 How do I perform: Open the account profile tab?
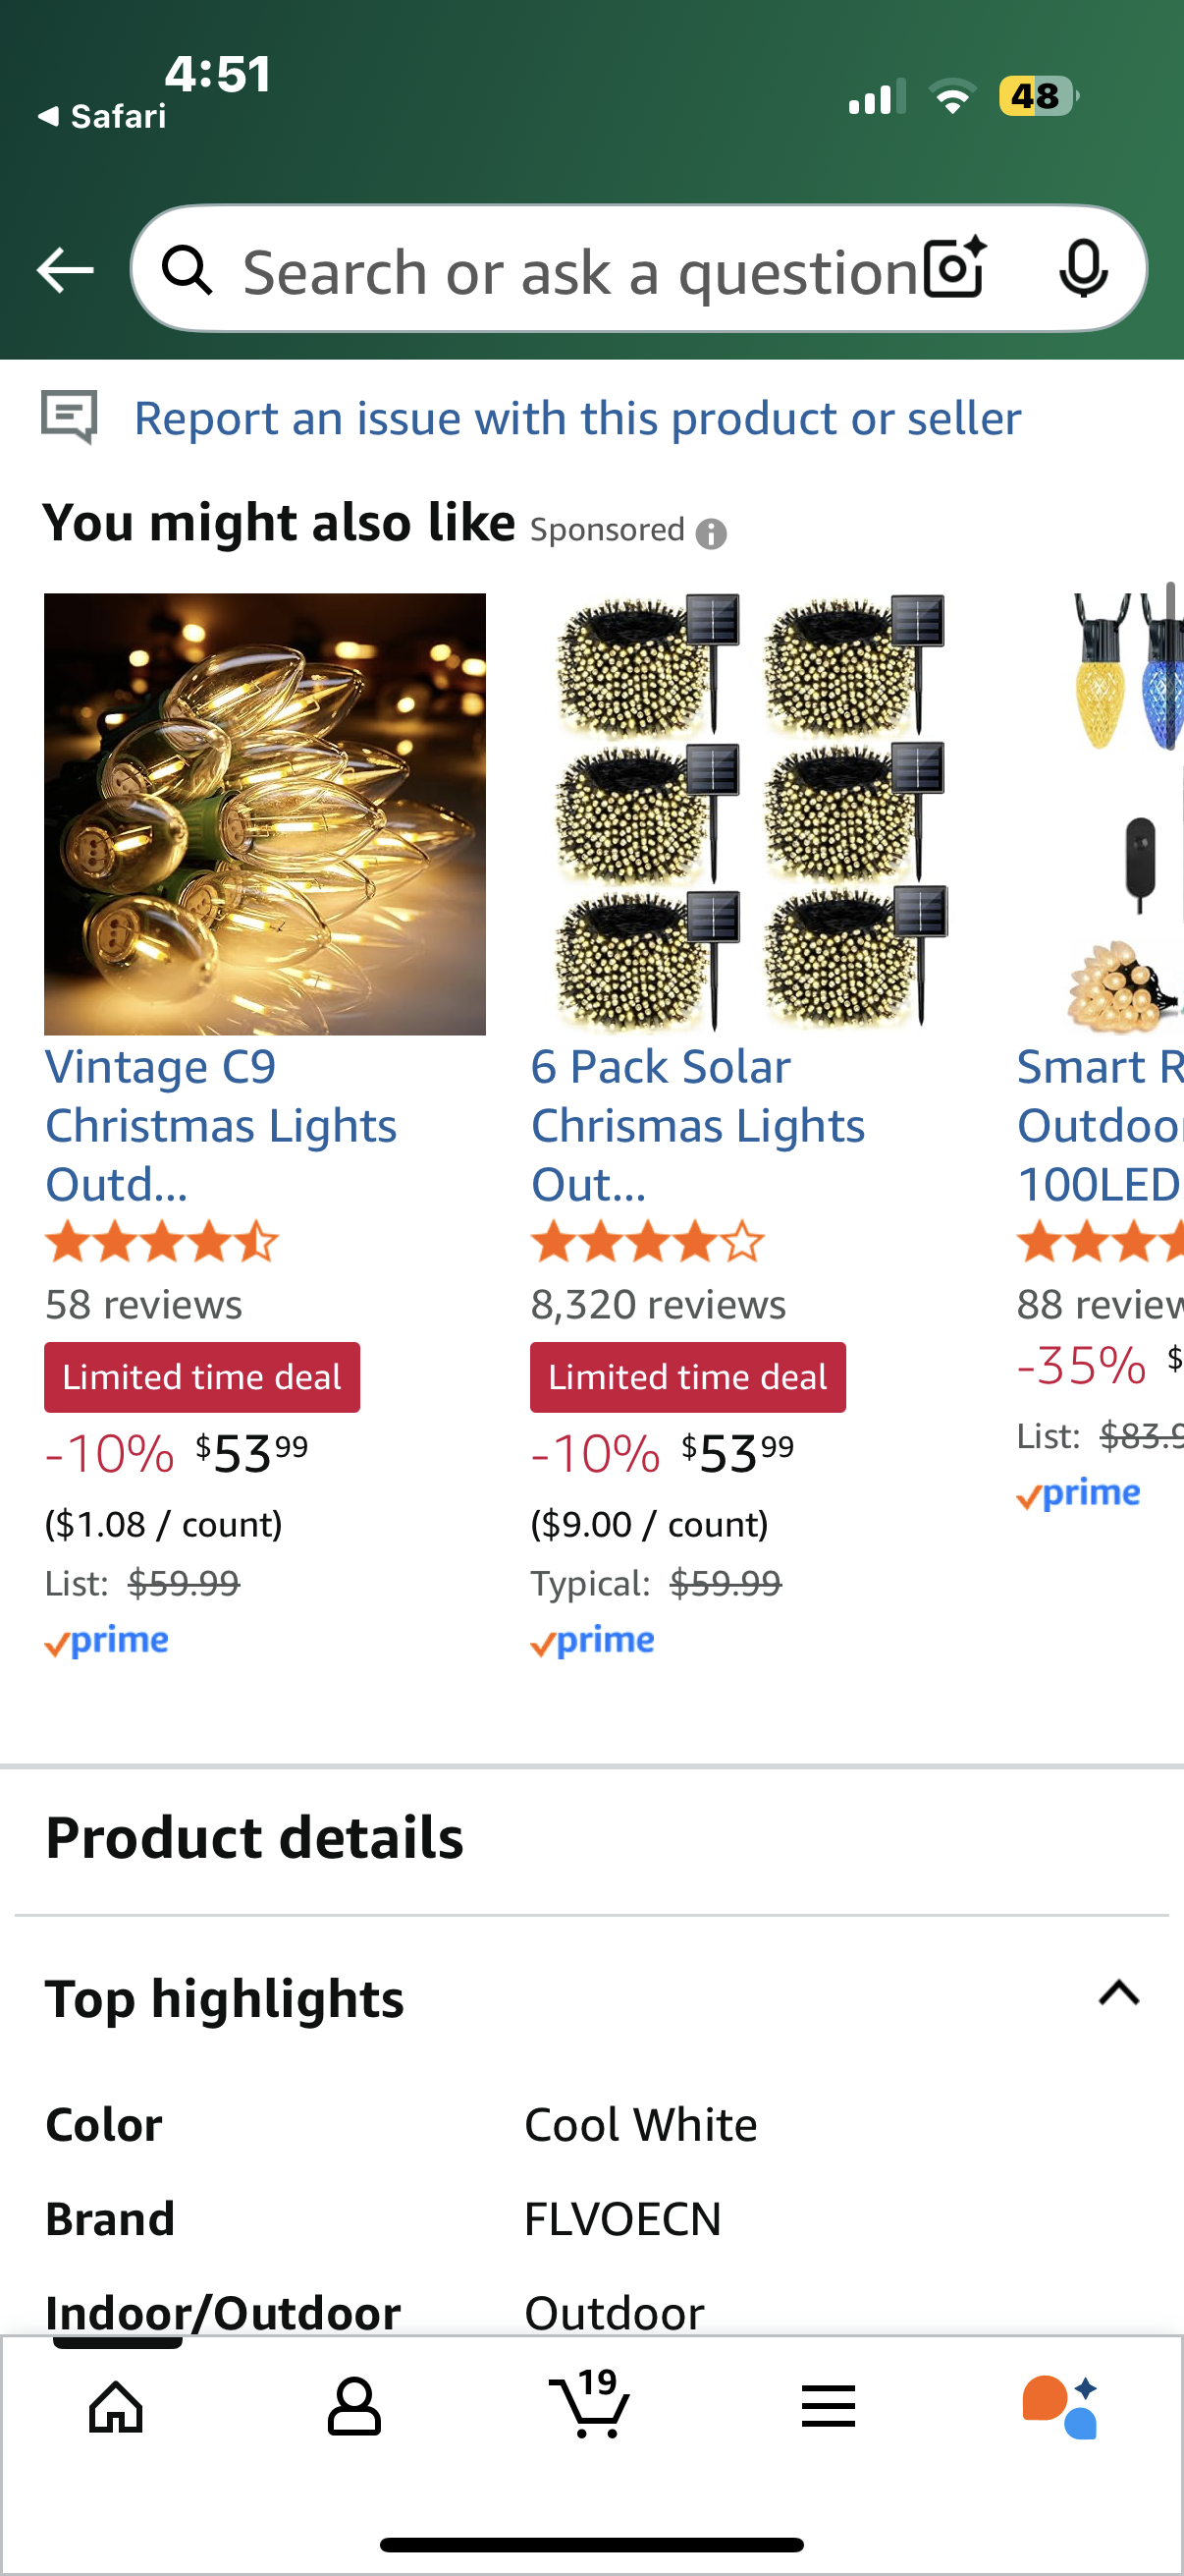point(353,2405)
